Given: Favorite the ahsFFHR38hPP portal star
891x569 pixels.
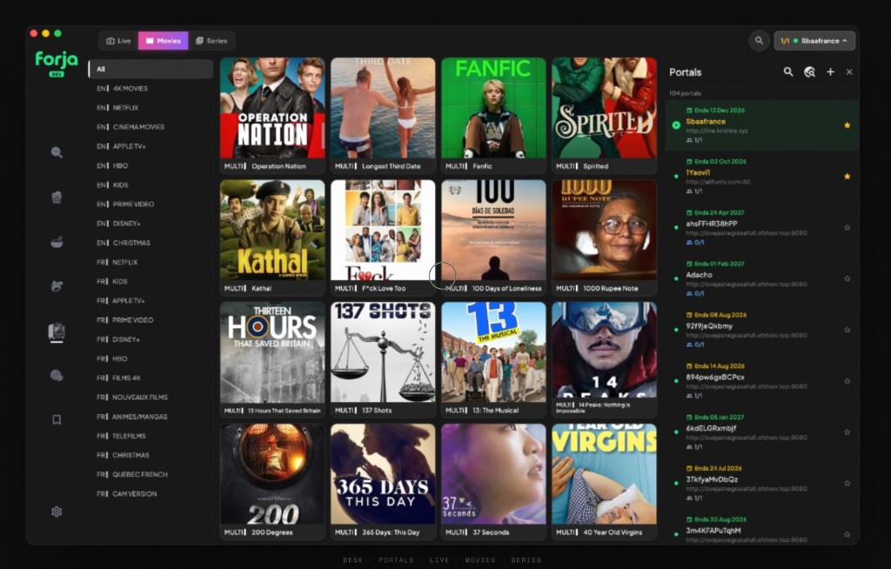Looking at the screenshot, I should (847, 227).
